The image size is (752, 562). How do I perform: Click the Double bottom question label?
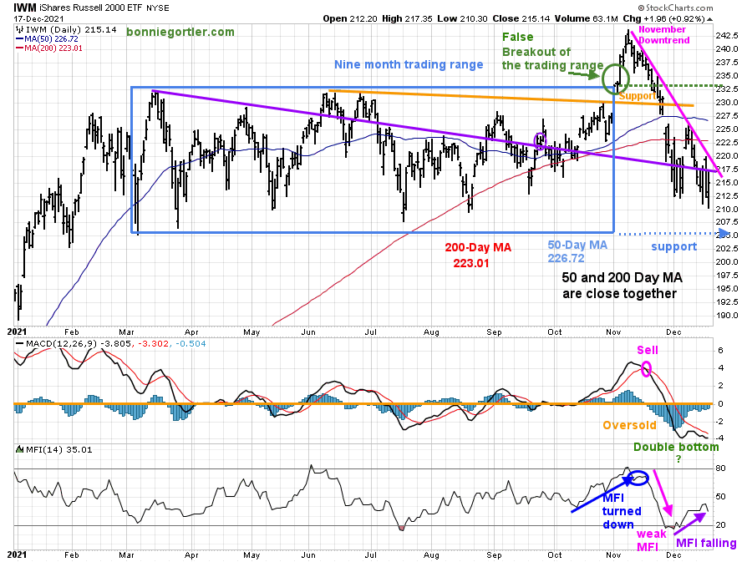(676, 453)
